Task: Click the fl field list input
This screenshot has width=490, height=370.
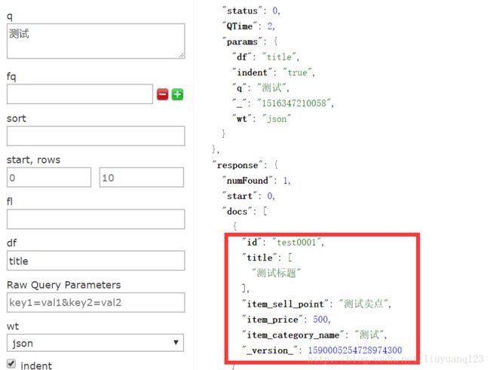Action: pos(96,219)
